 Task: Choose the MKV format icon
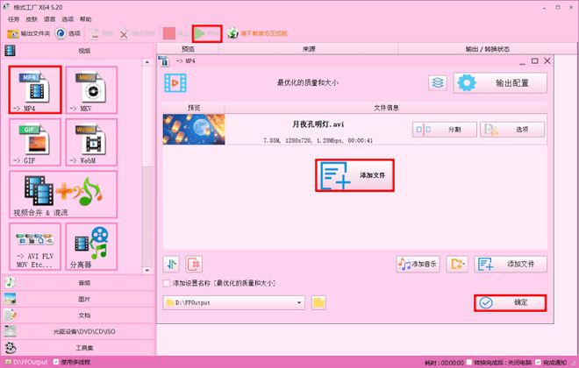click(x=90, y=88)
